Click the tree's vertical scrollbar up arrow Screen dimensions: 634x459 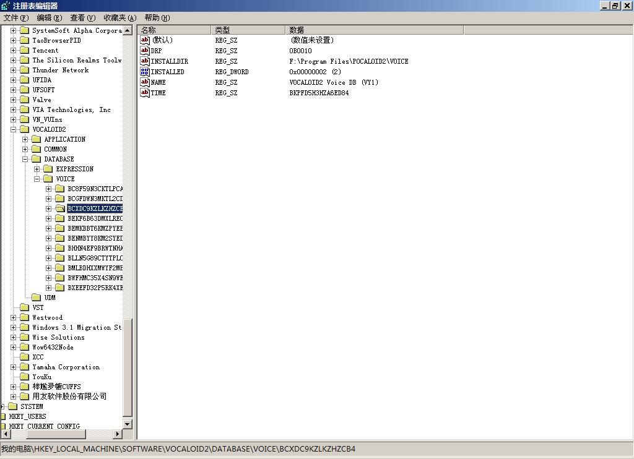(128, 30)
